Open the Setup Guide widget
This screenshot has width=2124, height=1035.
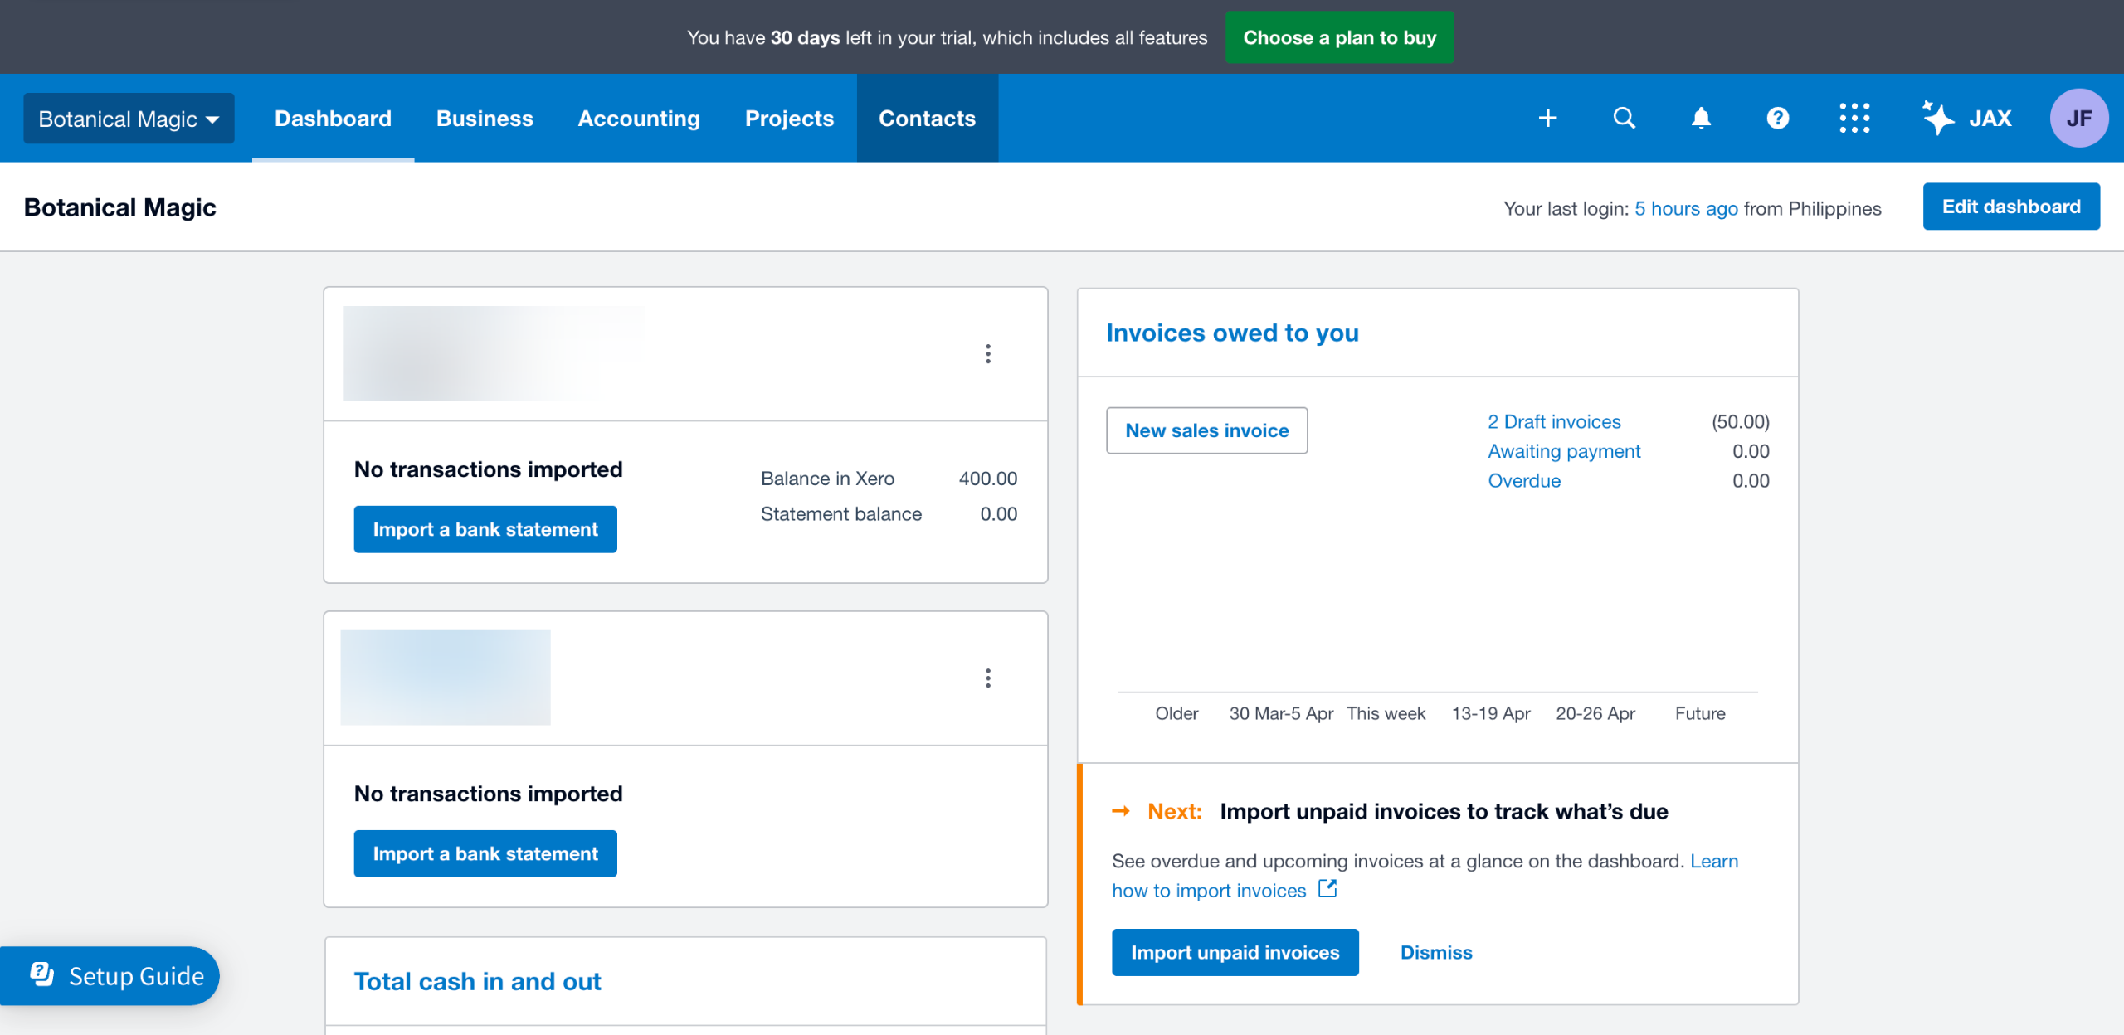(x=118, y=975)
